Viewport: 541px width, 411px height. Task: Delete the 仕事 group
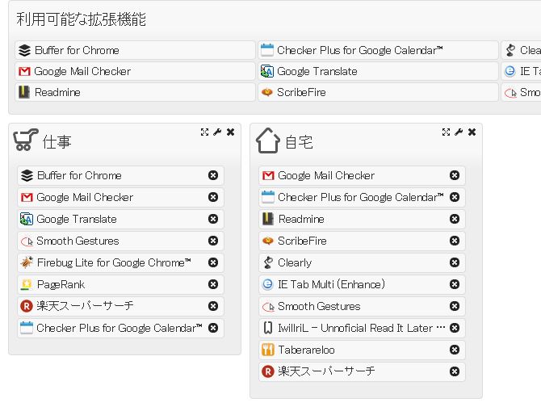(x=230, y=132)
